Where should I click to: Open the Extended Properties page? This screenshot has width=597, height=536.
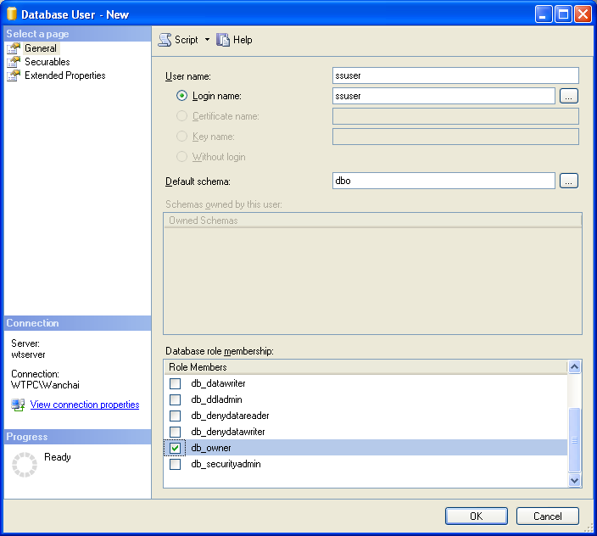coord(65,75)
